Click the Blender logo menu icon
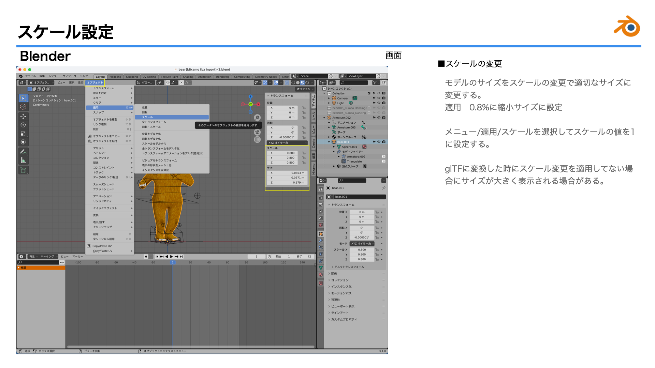 [21, 76]
